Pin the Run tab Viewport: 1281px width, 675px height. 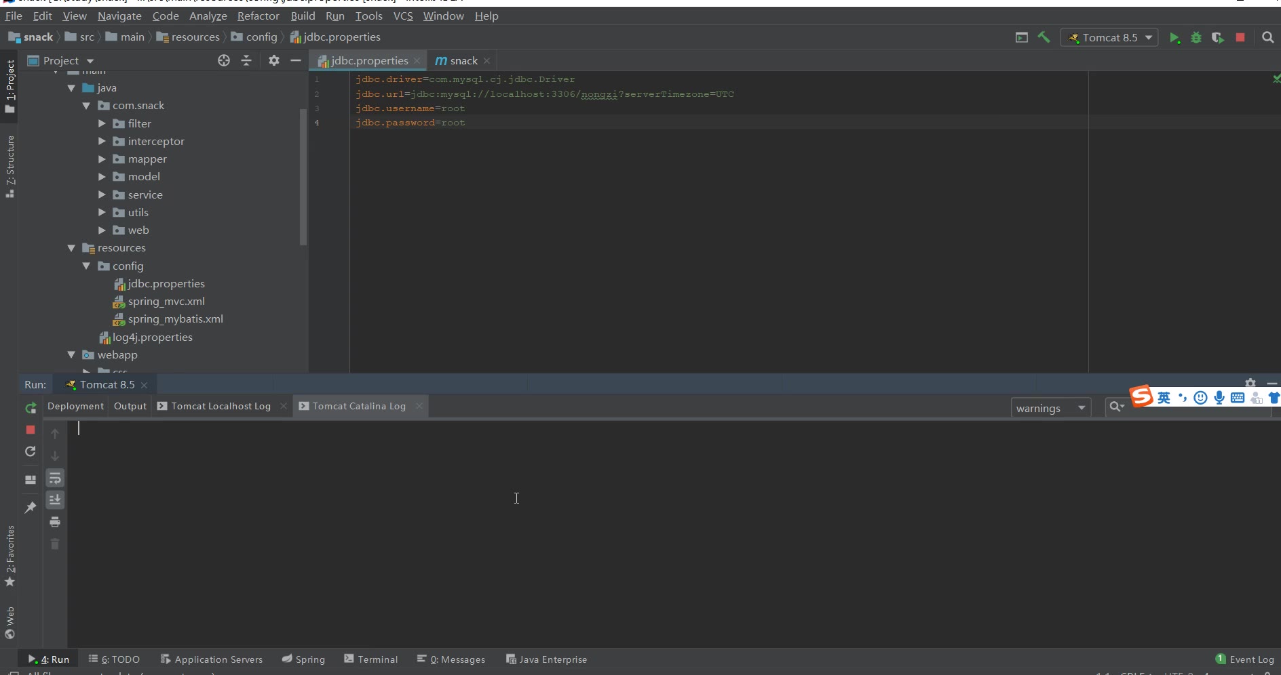point(31,508)
